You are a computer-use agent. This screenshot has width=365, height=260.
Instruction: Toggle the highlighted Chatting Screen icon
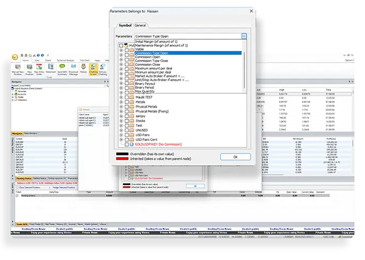[94, 70]
